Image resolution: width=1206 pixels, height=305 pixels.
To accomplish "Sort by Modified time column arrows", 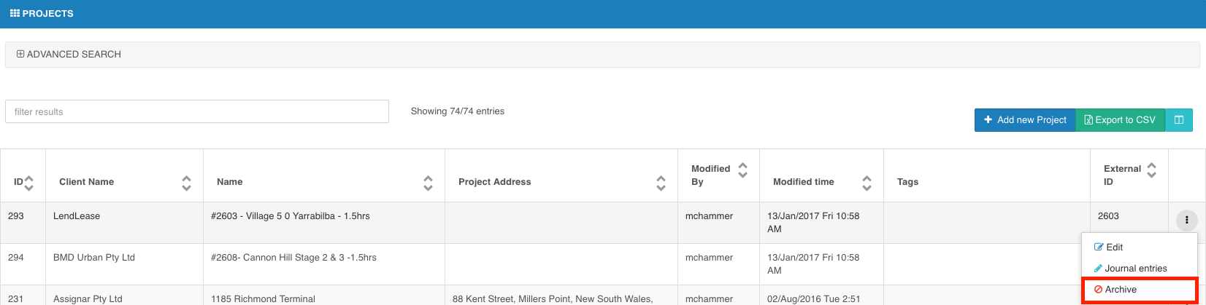I will (x=867, y=183).
